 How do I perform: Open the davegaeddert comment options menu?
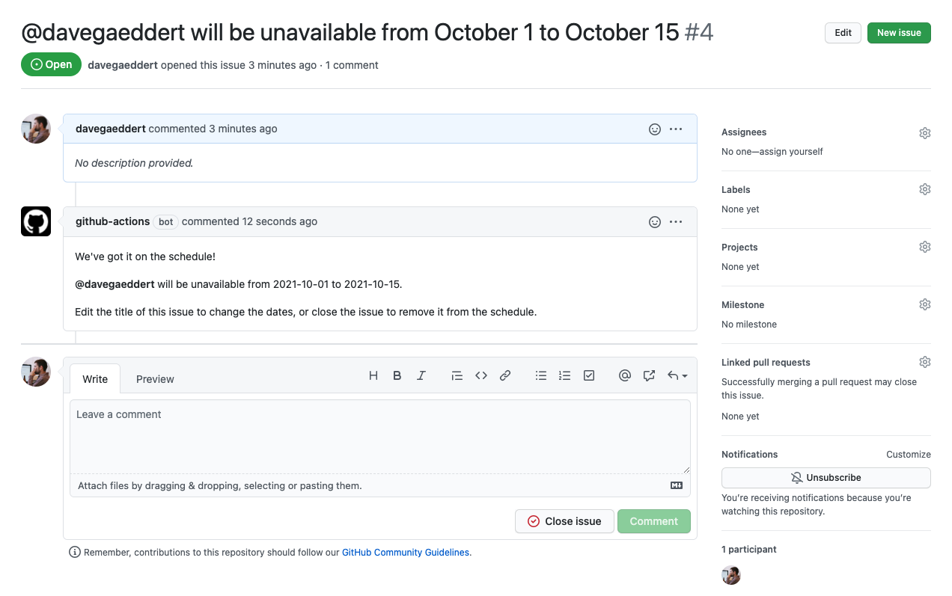(676, 129)
